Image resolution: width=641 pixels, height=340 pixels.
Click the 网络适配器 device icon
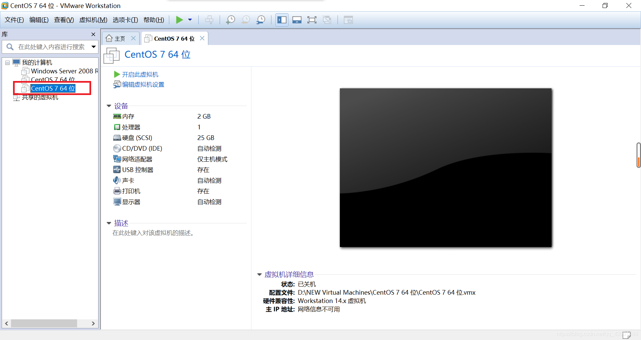tap(117, 159)
